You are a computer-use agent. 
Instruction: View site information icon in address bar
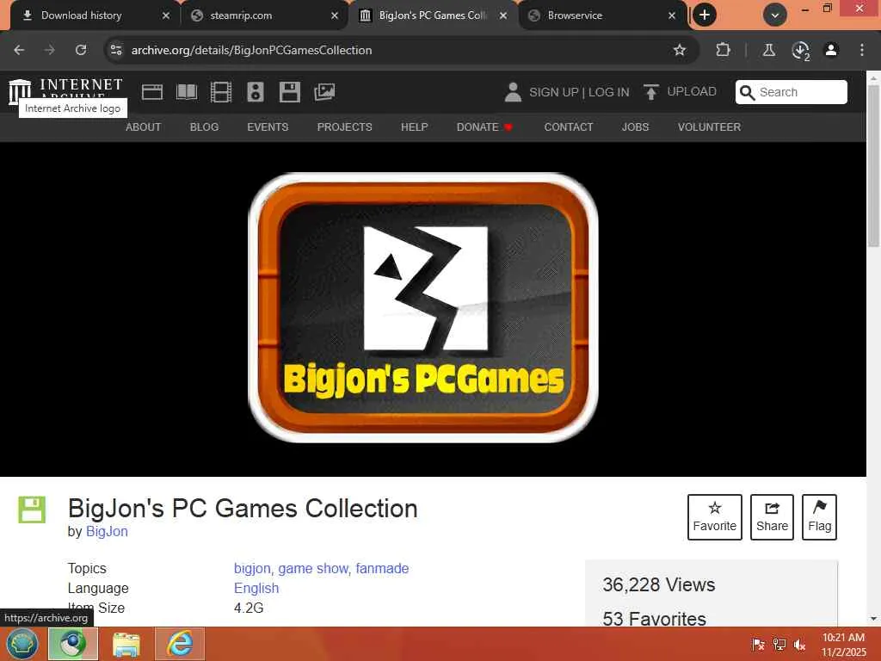116,50
